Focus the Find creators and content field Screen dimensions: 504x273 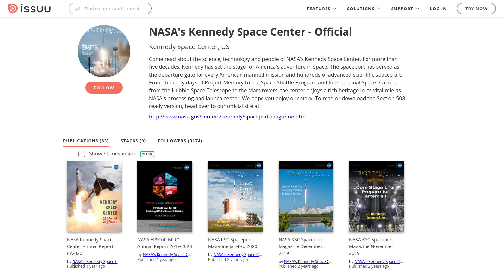pyautogui.click(x=110, y=9)
